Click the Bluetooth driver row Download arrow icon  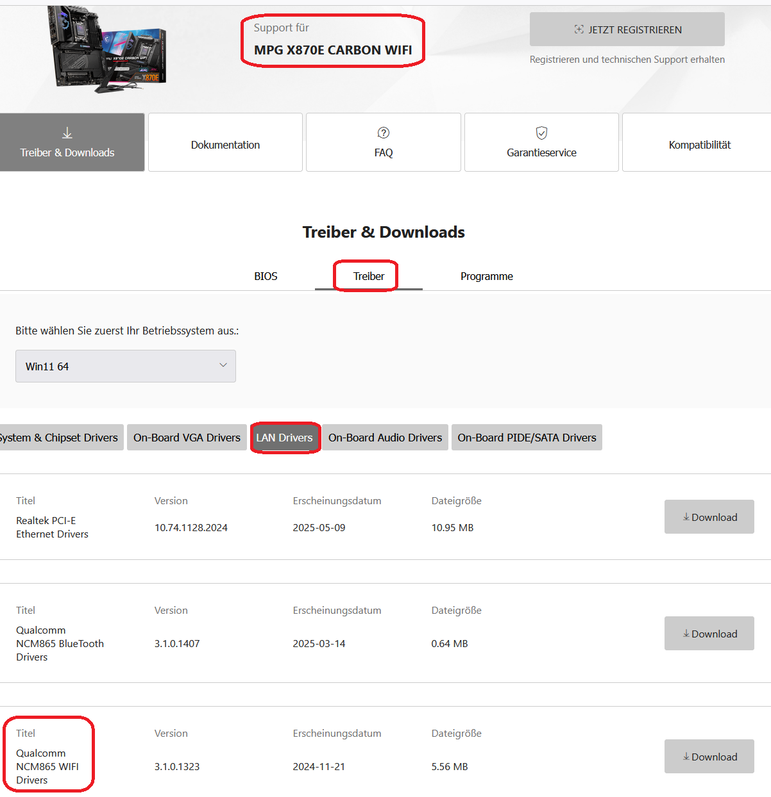[x=686, y=633]
